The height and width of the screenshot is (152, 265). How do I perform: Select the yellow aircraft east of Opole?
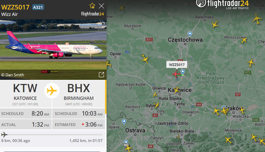coord(145,59)
